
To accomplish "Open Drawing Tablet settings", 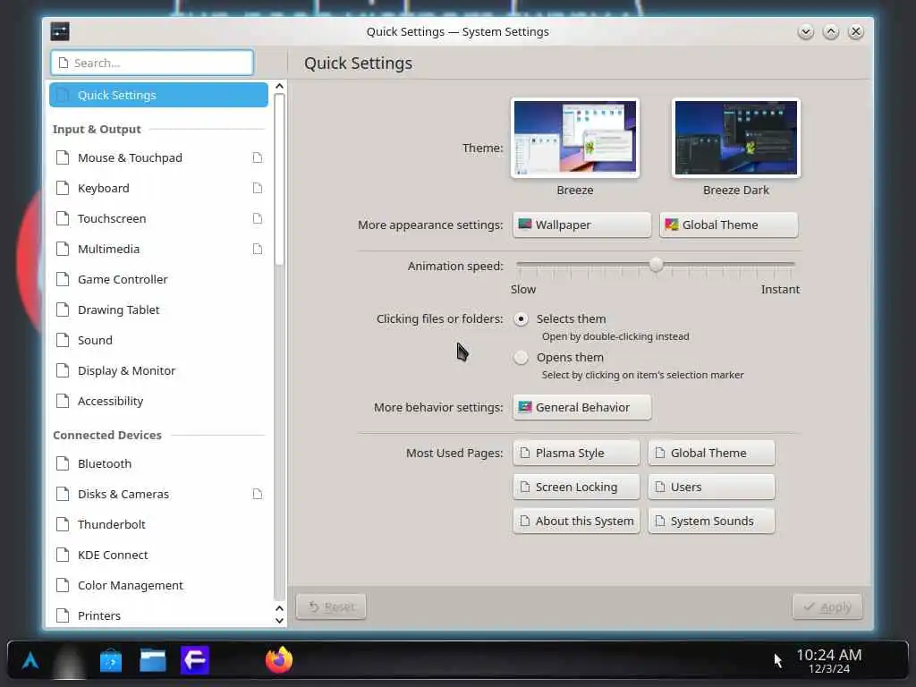I will tap(158, 310).
